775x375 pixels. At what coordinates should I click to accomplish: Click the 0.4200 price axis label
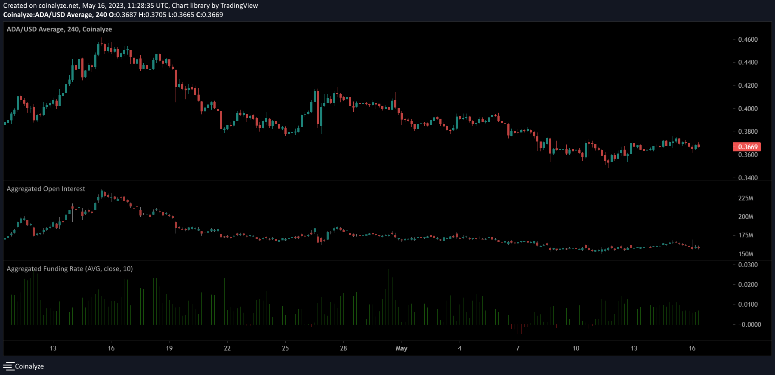748,86
